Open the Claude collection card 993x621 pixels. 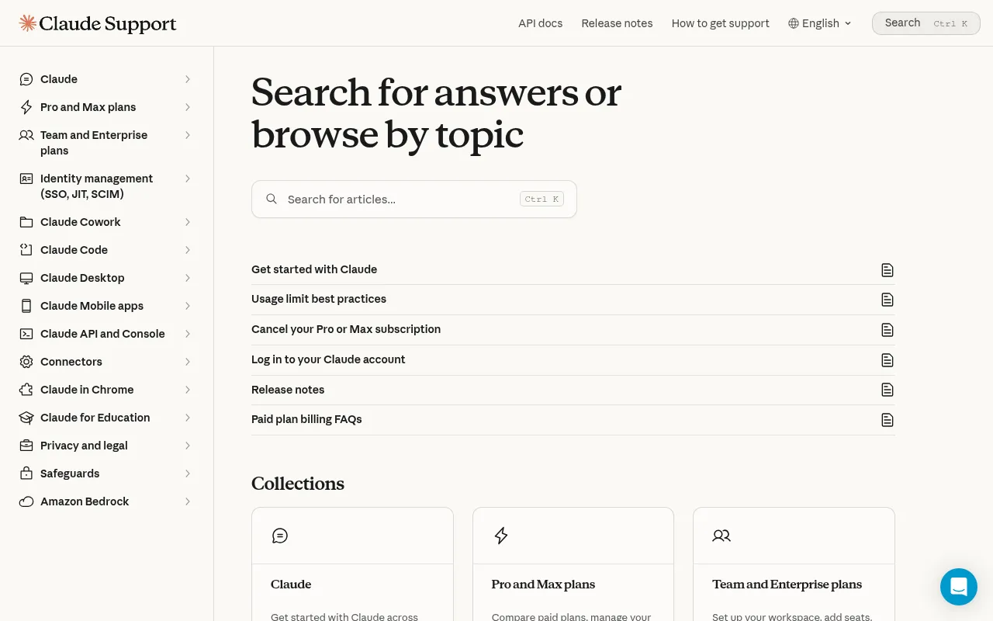pyautogui.click(x=352, y=564)
